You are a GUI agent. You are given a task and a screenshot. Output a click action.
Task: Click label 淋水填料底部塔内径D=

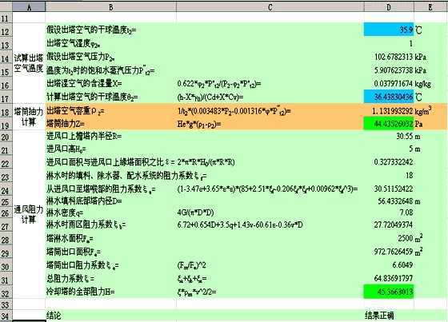[x=84, y=201]
